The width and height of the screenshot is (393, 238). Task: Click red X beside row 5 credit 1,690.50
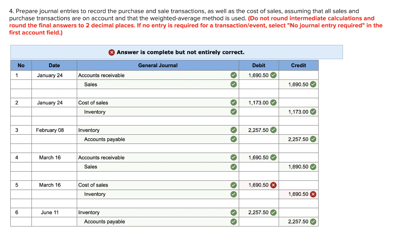pos(313,194)
